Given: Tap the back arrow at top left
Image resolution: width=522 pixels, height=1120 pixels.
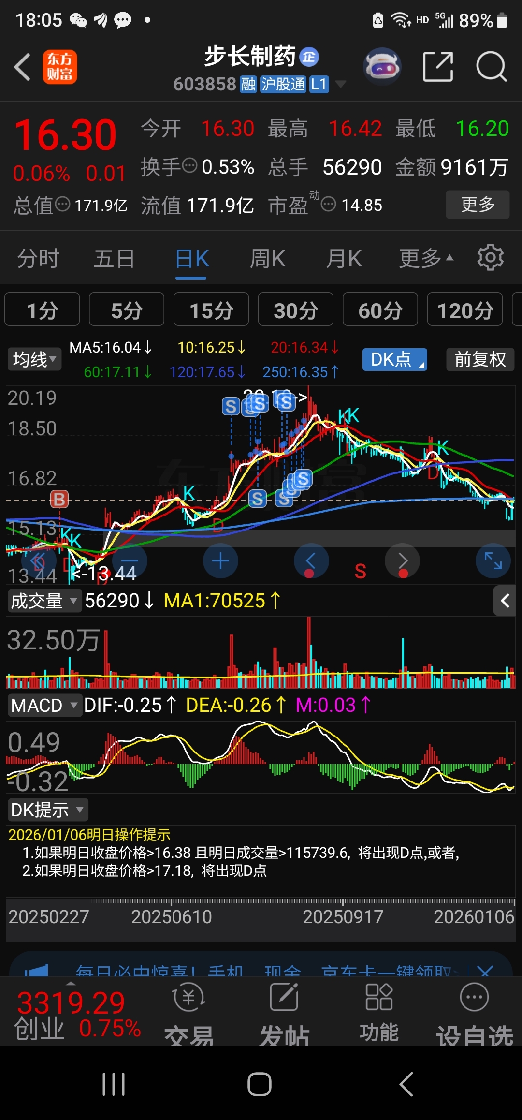Looking at the screenshot, I should 22,67.
